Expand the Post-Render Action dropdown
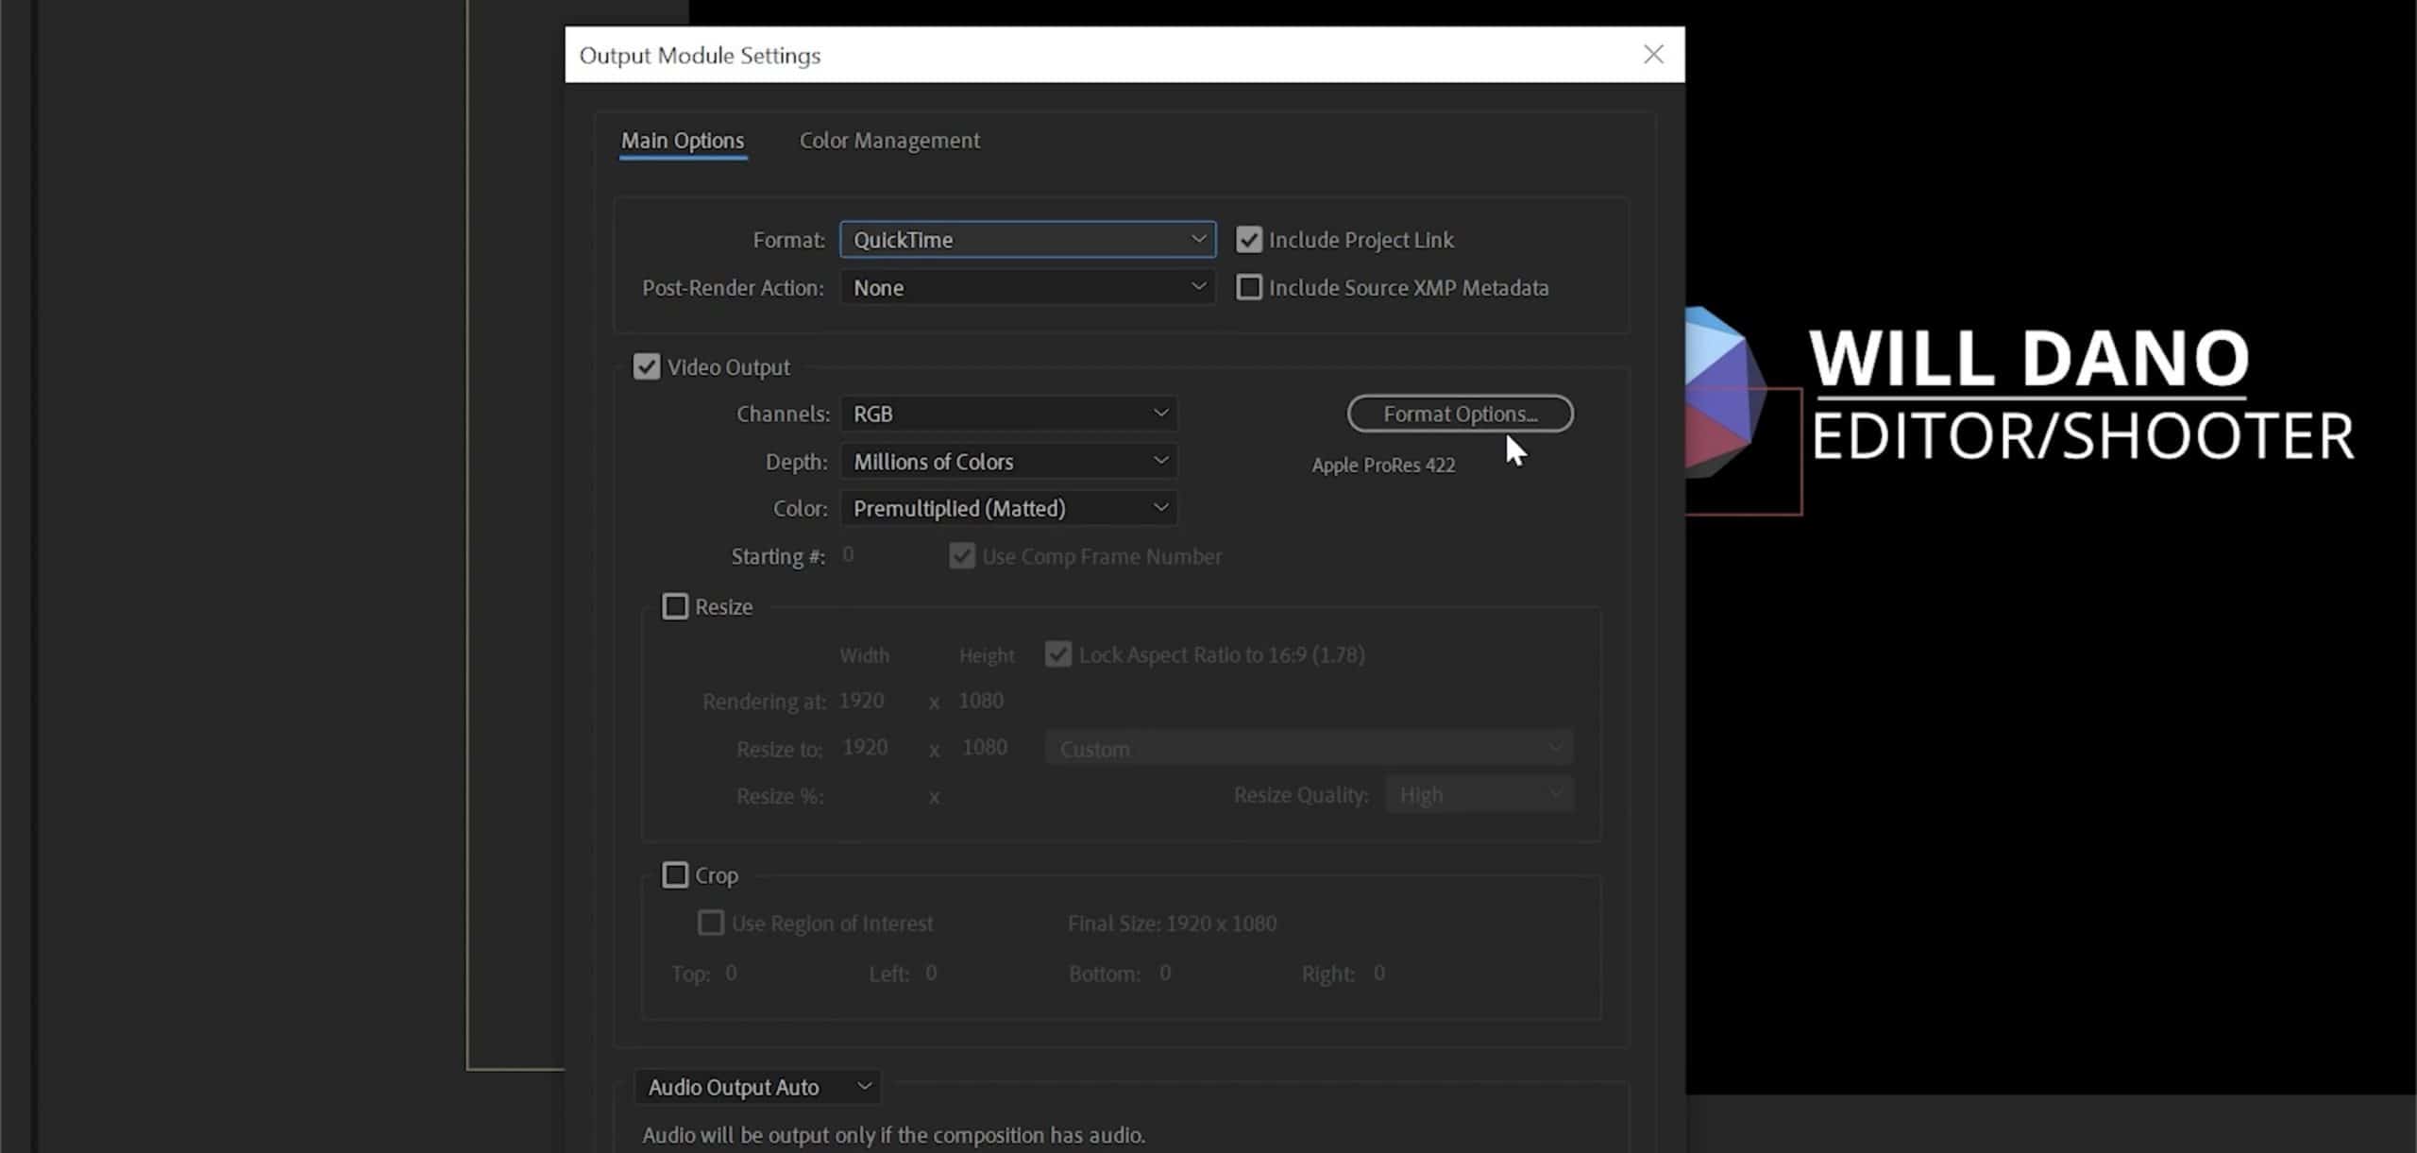 [1027, 288]
